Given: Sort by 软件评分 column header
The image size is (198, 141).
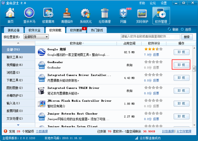Looking at the screenshot, I should (x=154, y=43).
